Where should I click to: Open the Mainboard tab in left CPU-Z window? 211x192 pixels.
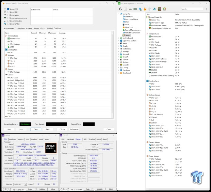pyautogui.click(x=13, y=139)
